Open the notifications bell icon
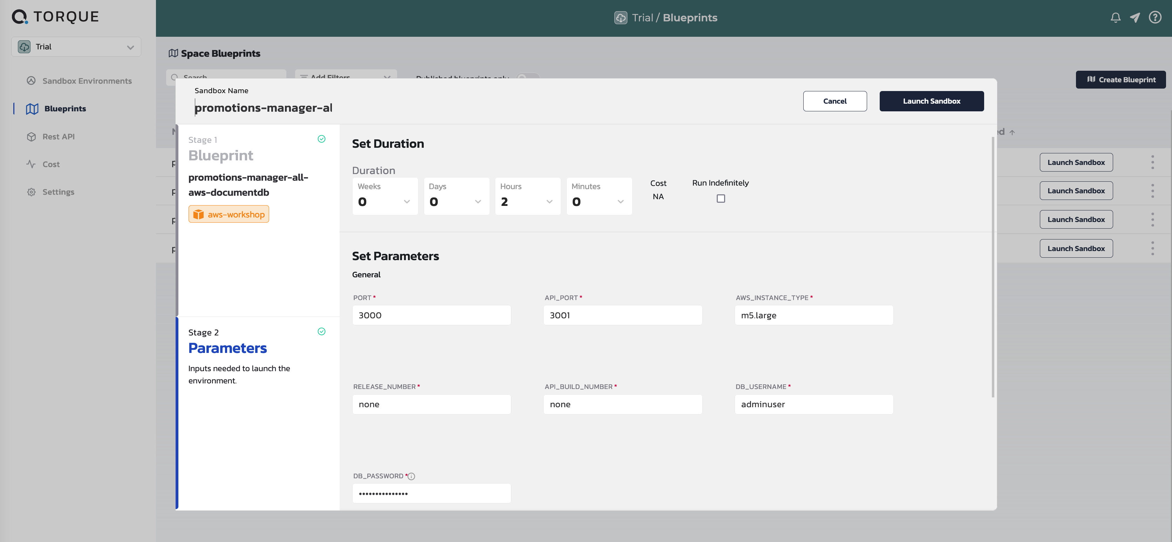This screenshot has width=1172, height=542. click(1115, 18)
